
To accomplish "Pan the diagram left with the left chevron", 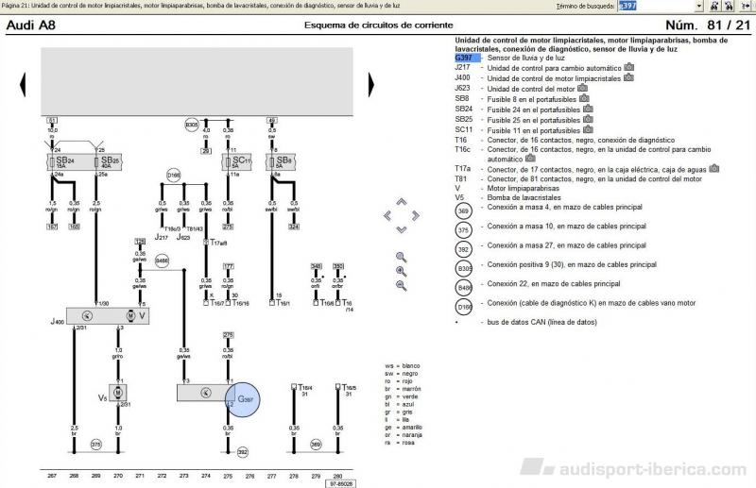I will pyautogui.click(x=387, y=215).
